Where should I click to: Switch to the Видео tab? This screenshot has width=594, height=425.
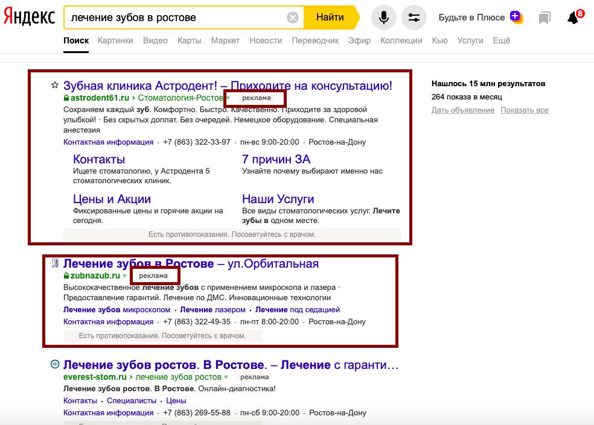[155, 40]
